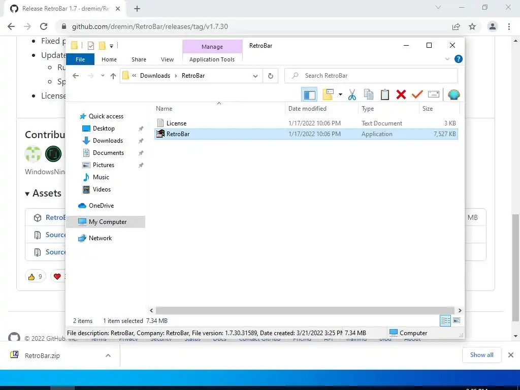Click the Search RetroBar field
This screenshot has height=390, width=520.
coord(371,76)
